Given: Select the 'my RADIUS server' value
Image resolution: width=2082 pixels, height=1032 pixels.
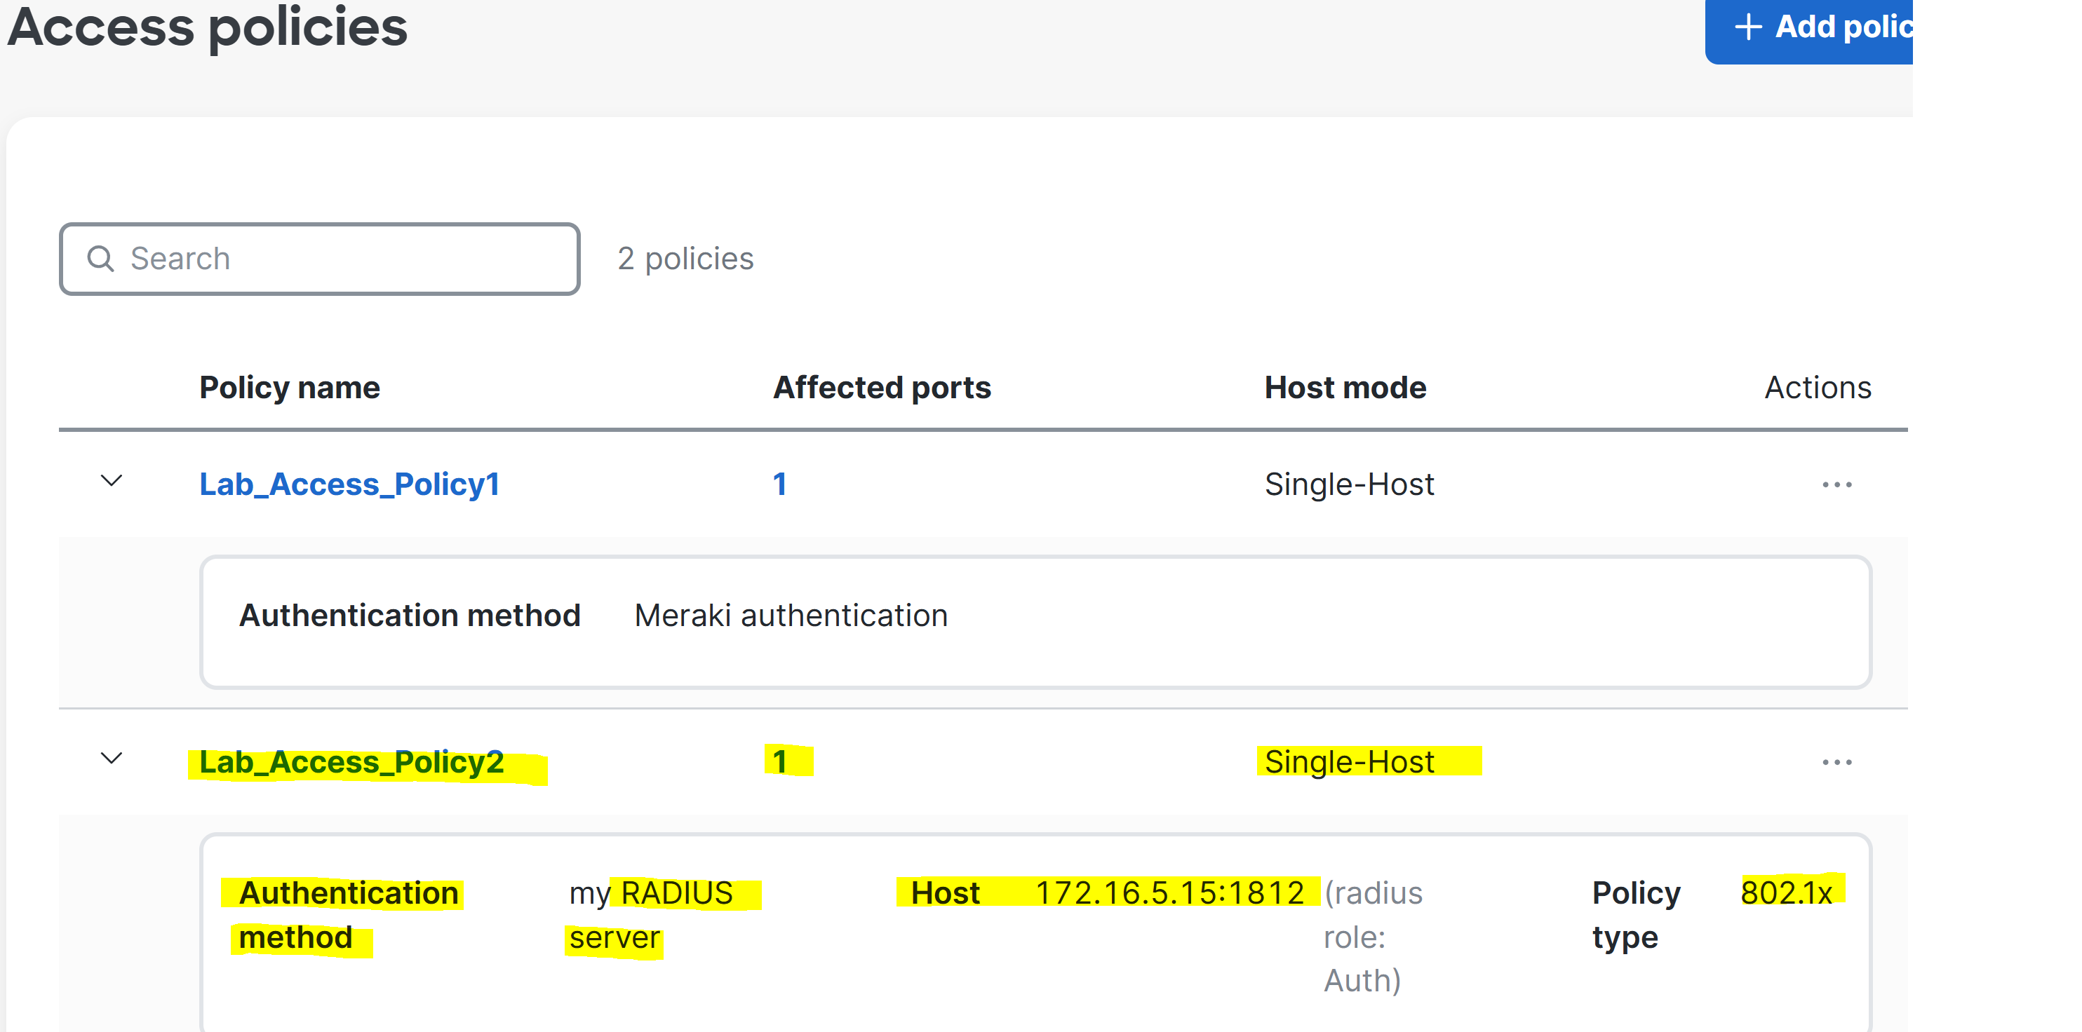Looking at the screenshot, I should (x=651, y=916).
